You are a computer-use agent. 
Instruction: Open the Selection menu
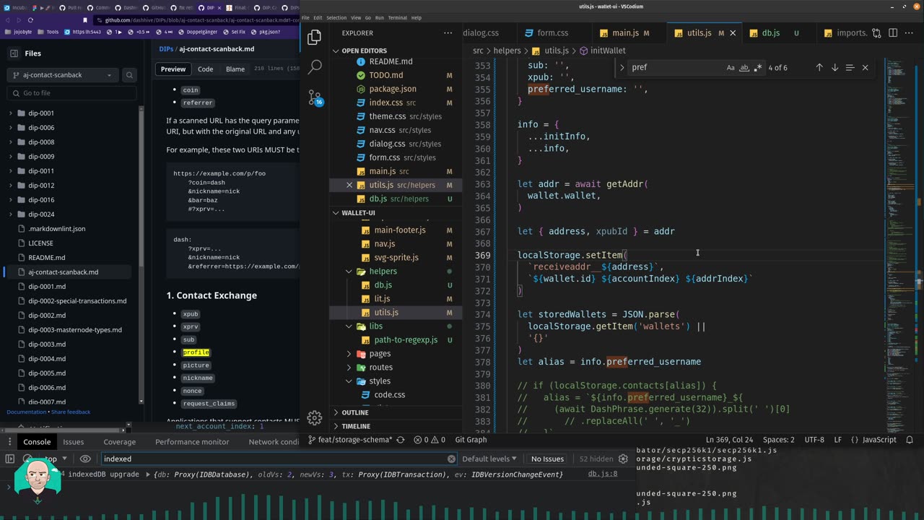click(336, 17)
